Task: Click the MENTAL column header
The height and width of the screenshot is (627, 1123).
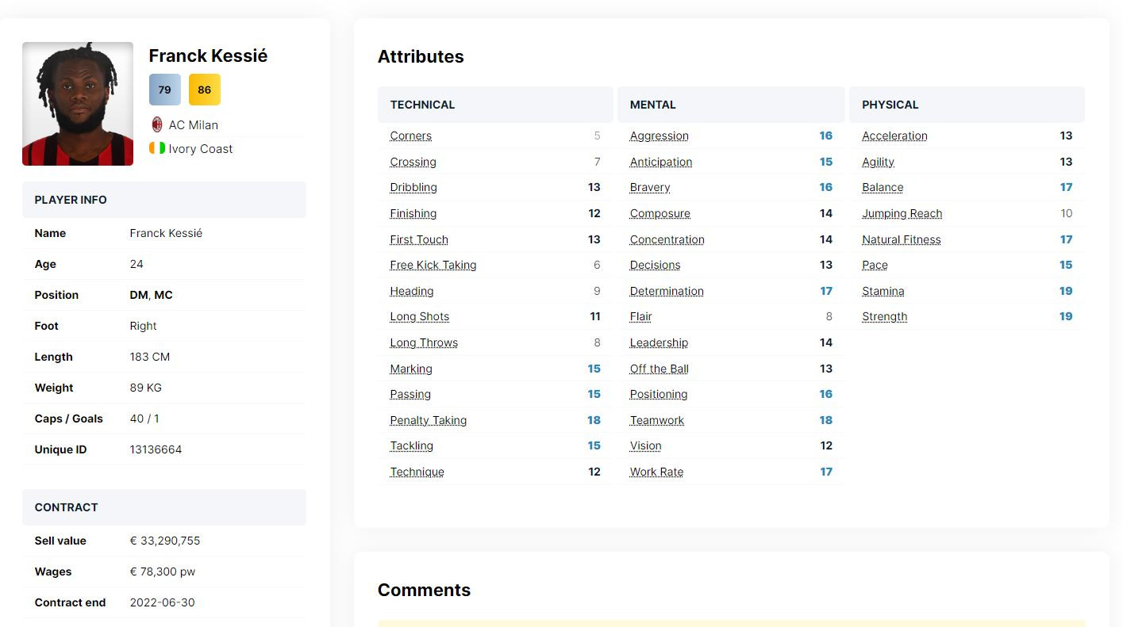Action: pos(652,105)
